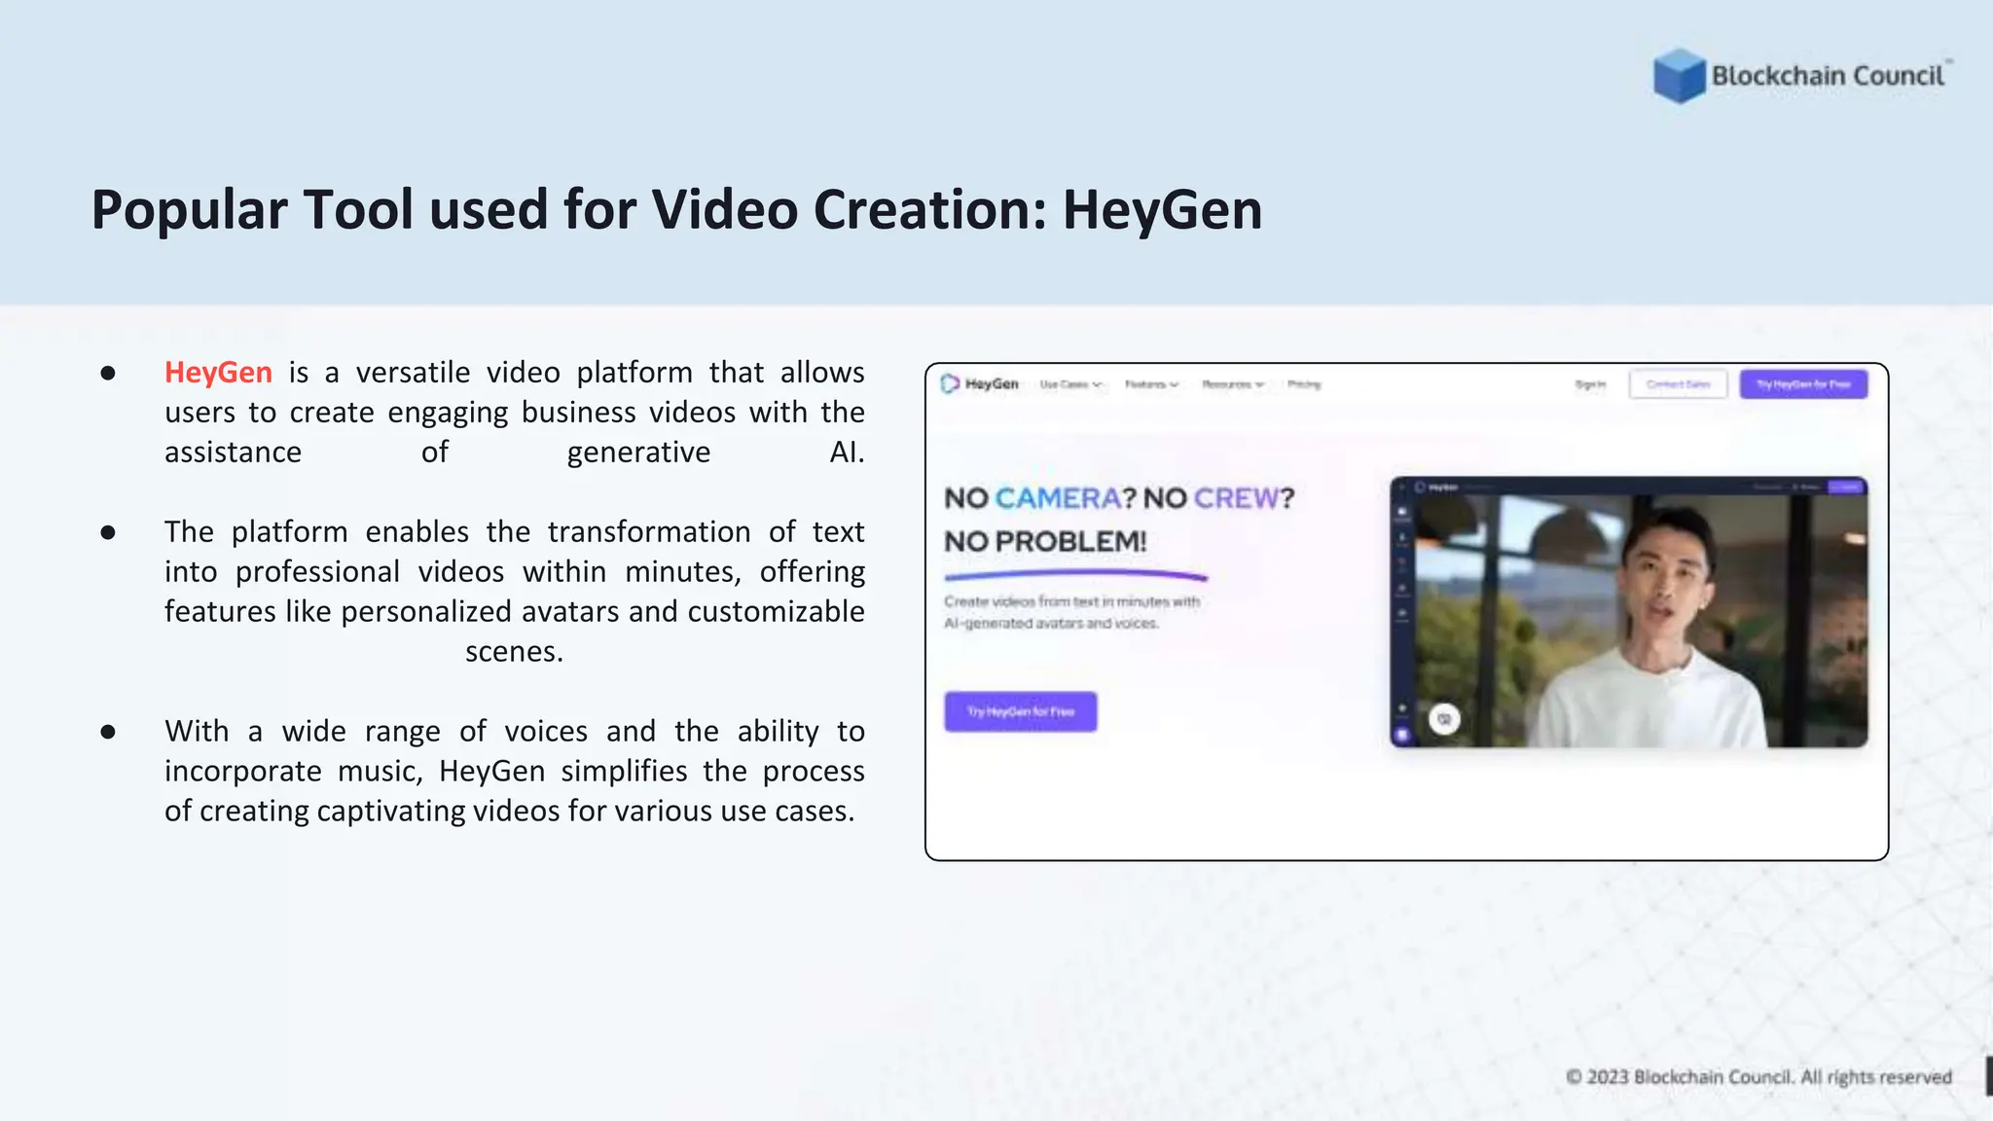This screenshot has height=1121, width=1993.
Task: Click the Blockchain Council cube logo
Action: click(1679, 76)
